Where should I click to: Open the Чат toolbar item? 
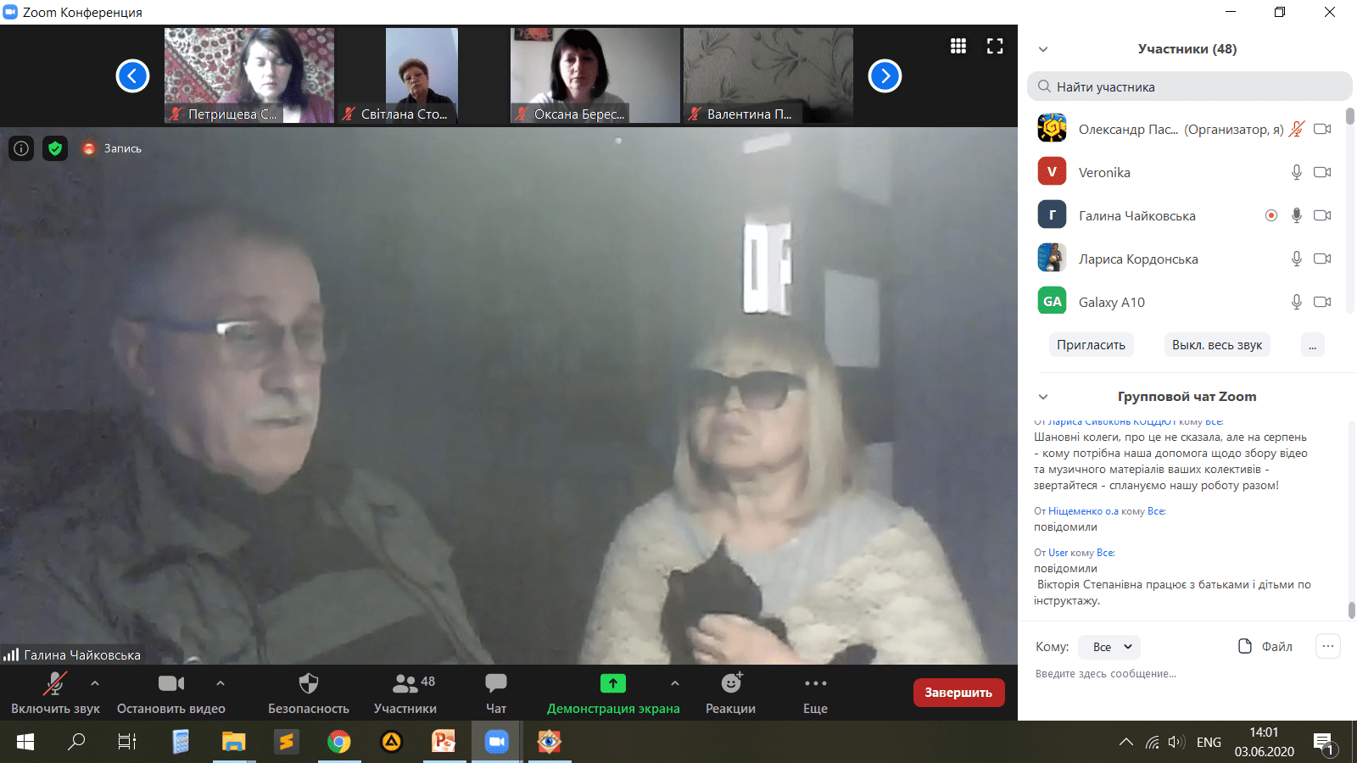pyautogui.click(x=496, y=693)
